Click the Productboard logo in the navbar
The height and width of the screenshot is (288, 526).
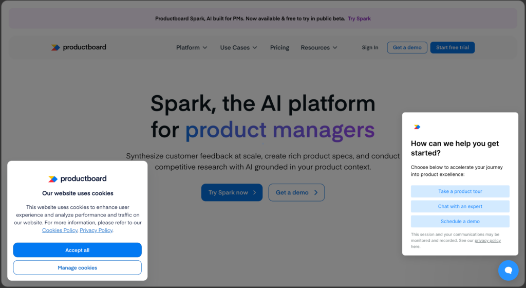[79, 47]
